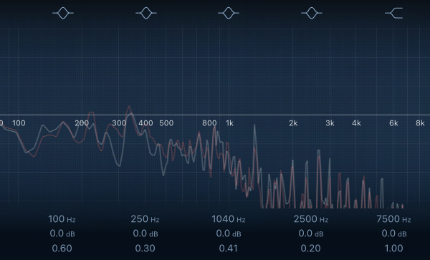Click the 0.0 dB gain under 7500 Hz
Viewport: 430px width, 260px height.
click(394, 233)
